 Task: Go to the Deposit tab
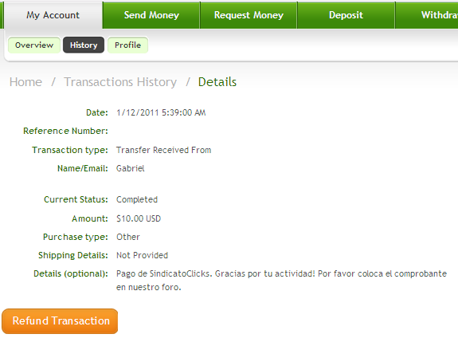pos(346,15)
